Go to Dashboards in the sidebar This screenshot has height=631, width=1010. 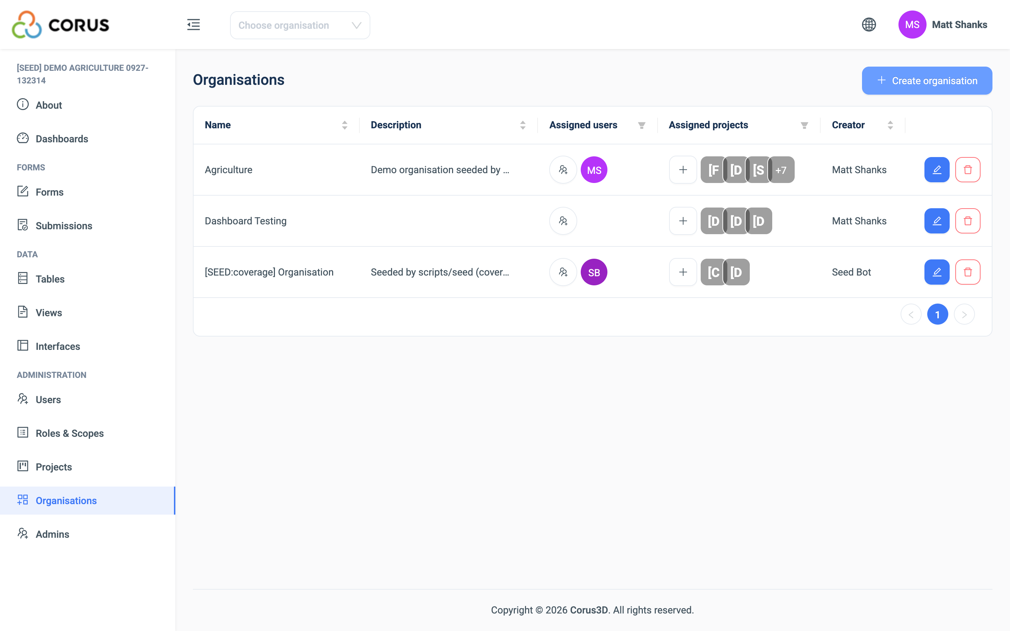click(x=88, y=138)
